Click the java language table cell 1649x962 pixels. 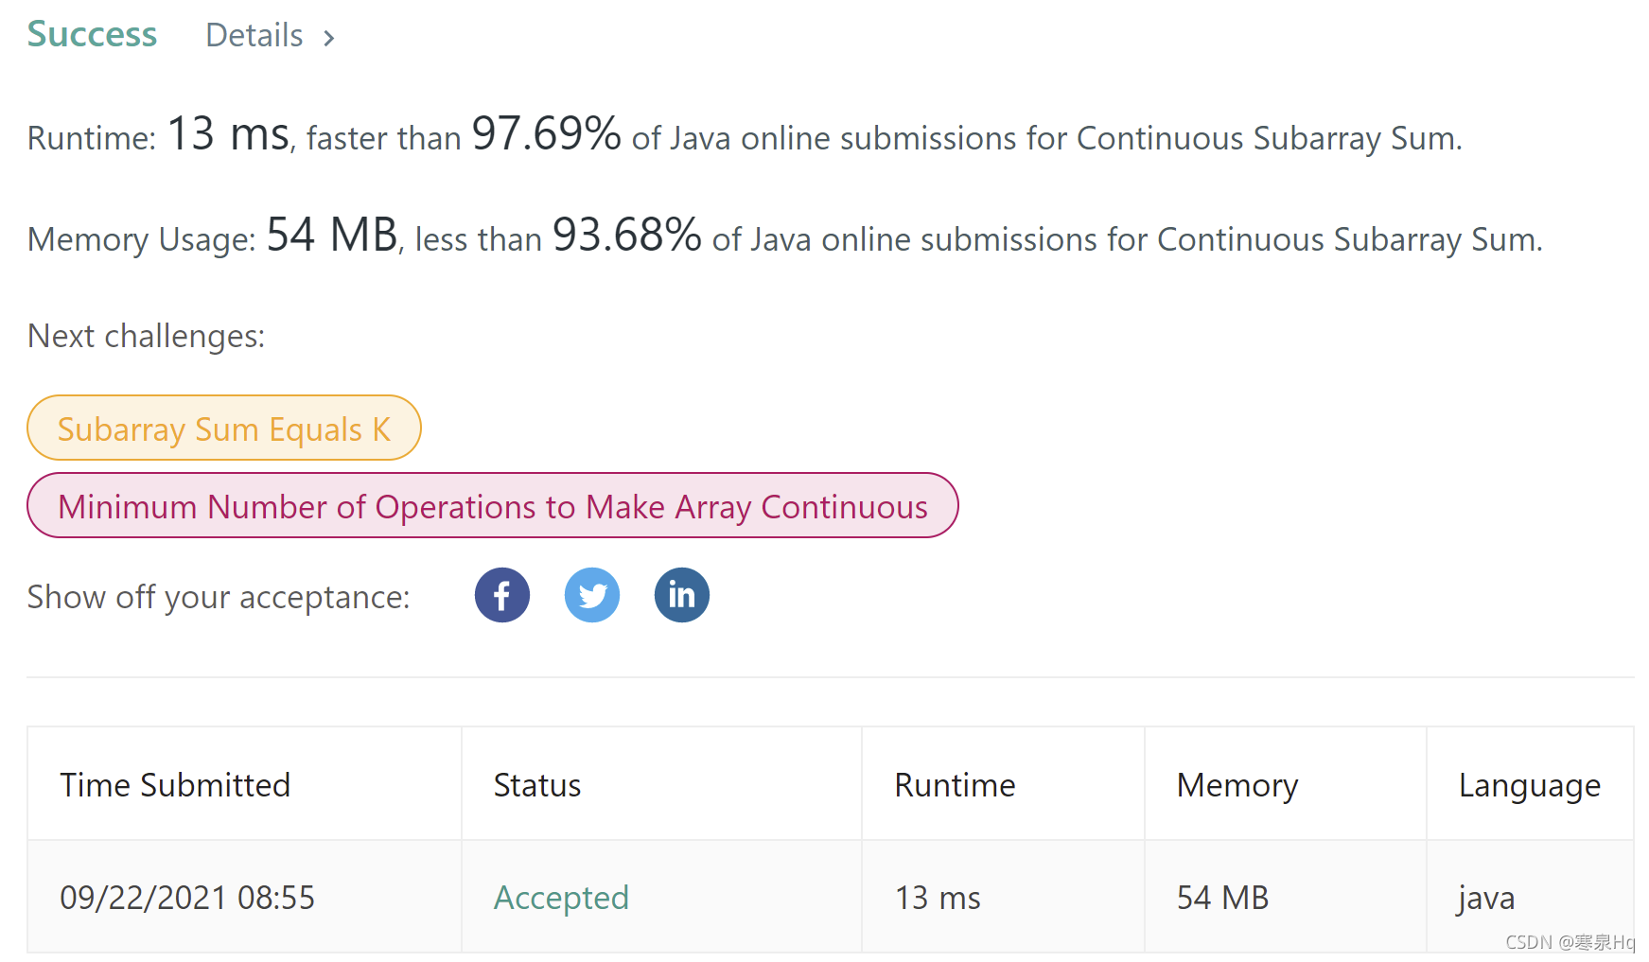[1486, 897]
